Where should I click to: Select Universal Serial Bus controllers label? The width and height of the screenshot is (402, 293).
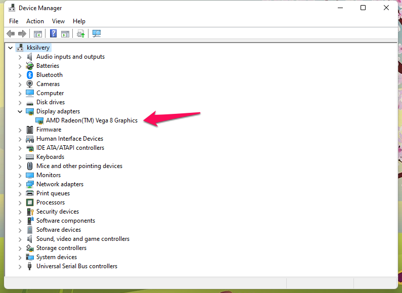pos(77,266)
